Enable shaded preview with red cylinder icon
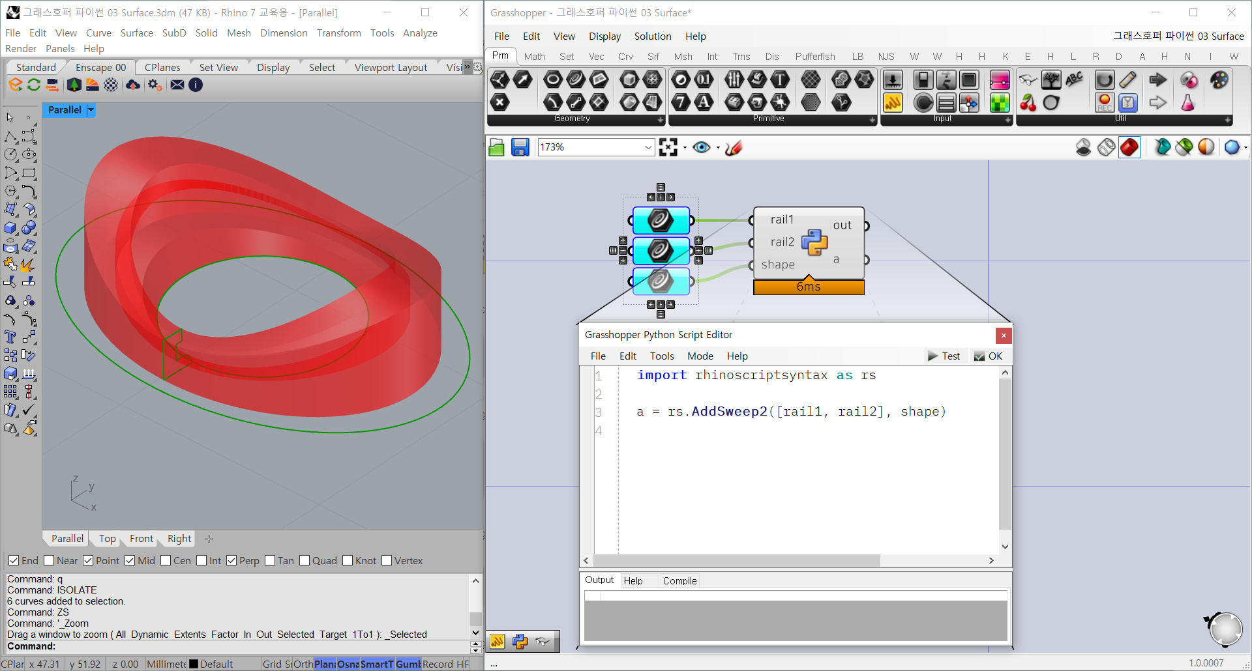The image size is (1252, 671). [x=1129, y=147]
